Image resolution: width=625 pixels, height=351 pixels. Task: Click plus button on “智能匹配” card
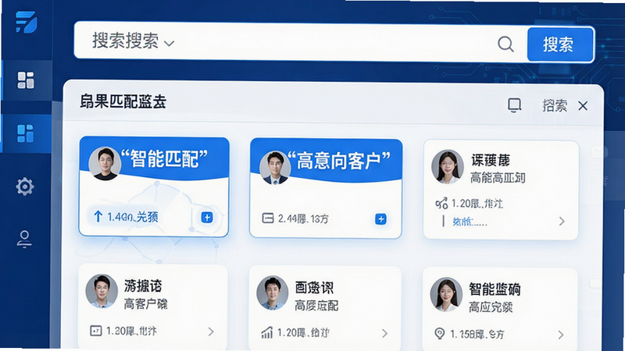click(x=207, y=218)
